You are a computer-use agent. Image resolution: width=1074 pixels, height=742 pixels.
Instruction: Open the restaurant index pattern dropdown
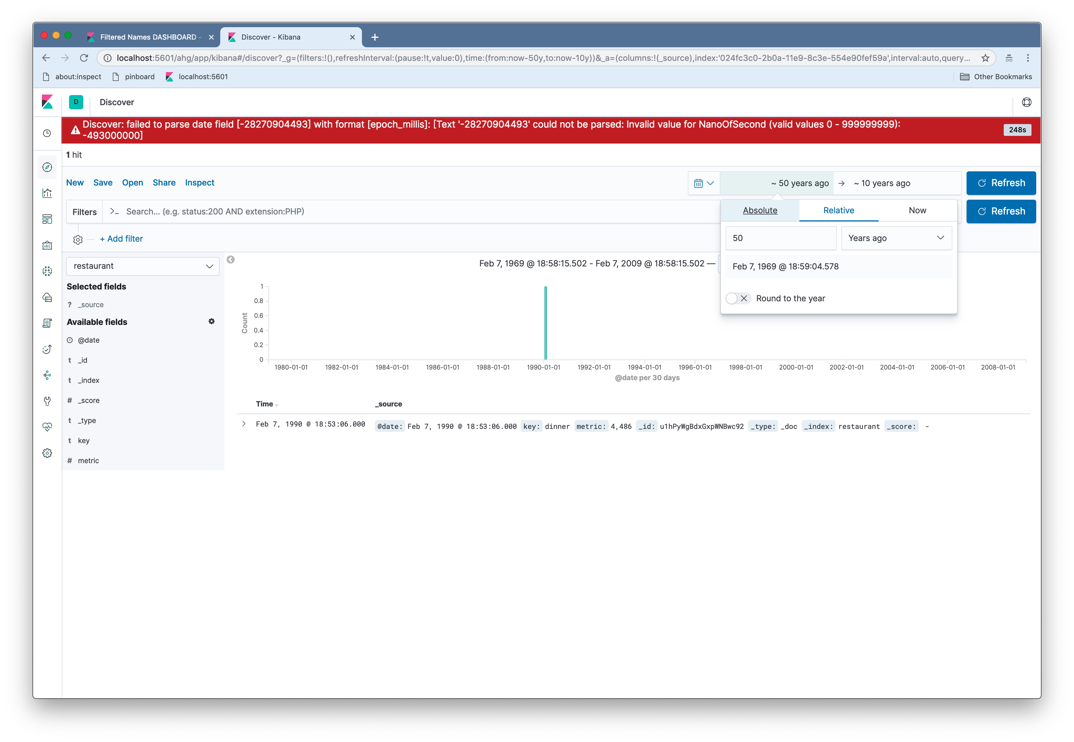(143, 266)
